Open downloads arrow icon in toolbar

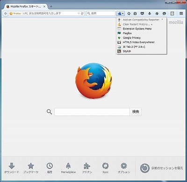[x=150, y=14]
